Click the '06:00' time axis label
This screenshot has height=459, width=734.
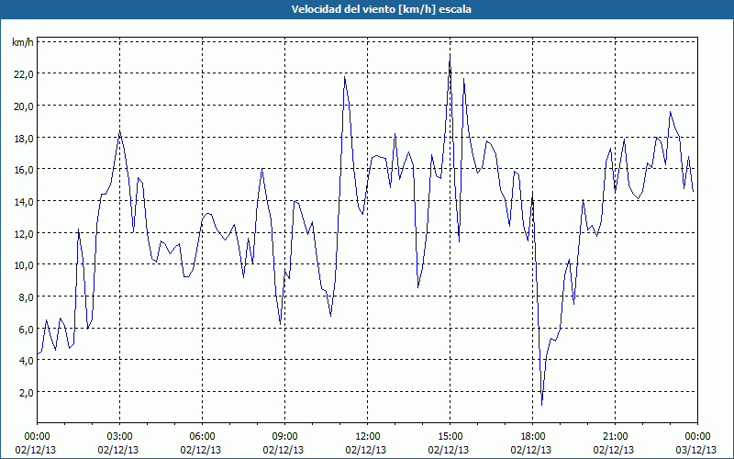202,437
